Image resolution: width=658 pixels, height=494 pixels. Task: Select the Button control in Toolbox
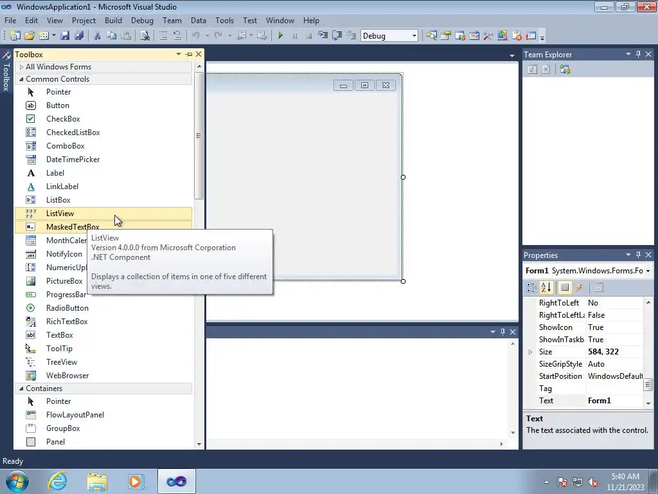103,105
